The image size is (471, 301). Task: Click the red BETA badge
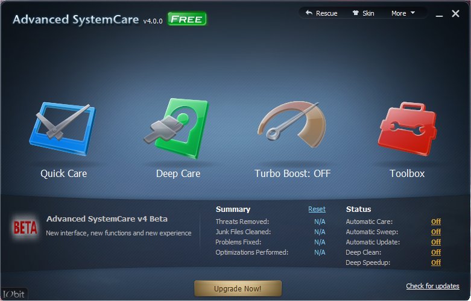click(x=25, y=228)
